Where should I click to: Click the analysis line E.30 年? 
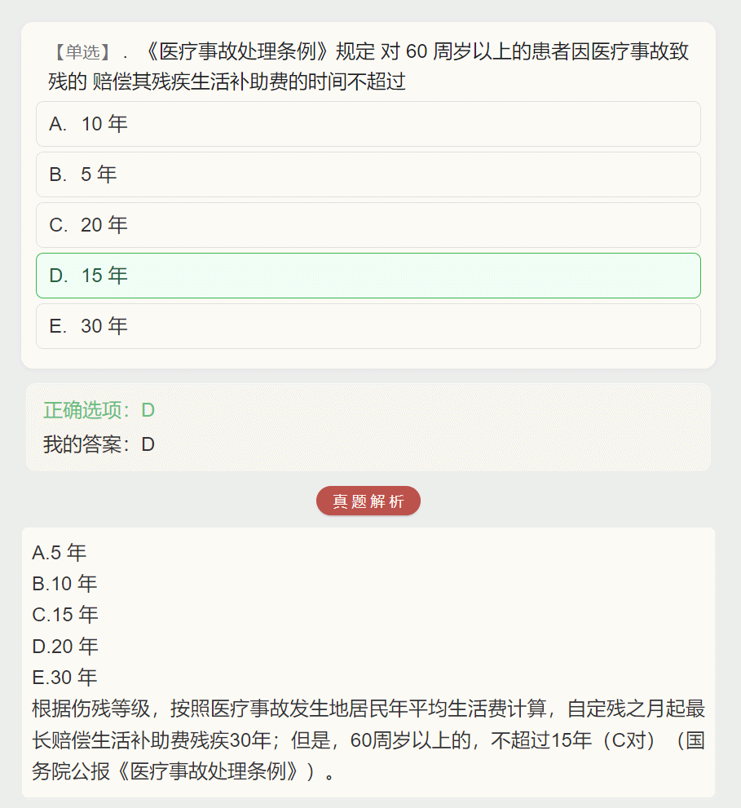[x=65, y=677]
